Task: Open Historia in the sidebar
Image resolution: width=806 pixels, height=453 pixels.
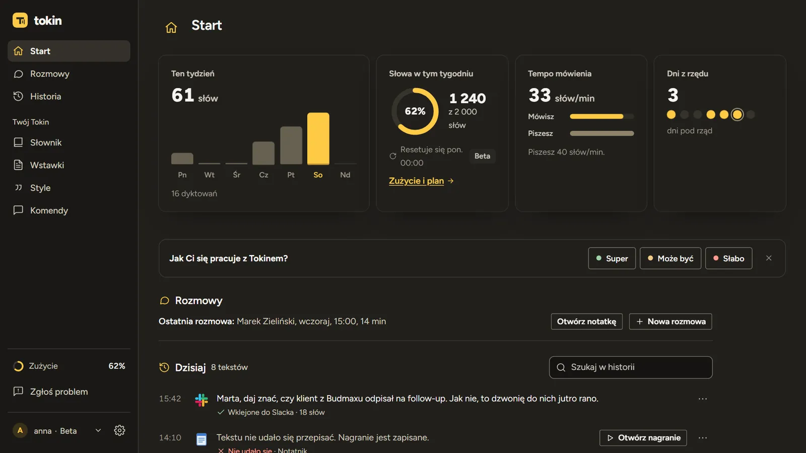Action: click(x=69, y=96)
